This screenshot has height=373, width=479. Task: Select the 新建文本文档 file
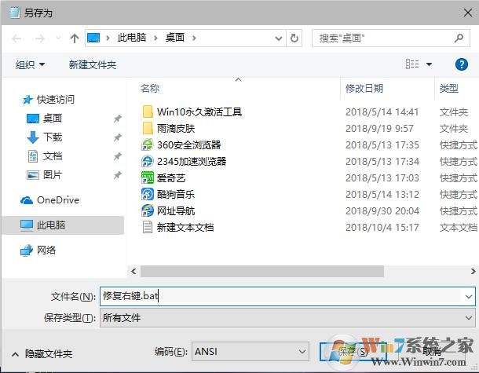[x=185, y=227]
